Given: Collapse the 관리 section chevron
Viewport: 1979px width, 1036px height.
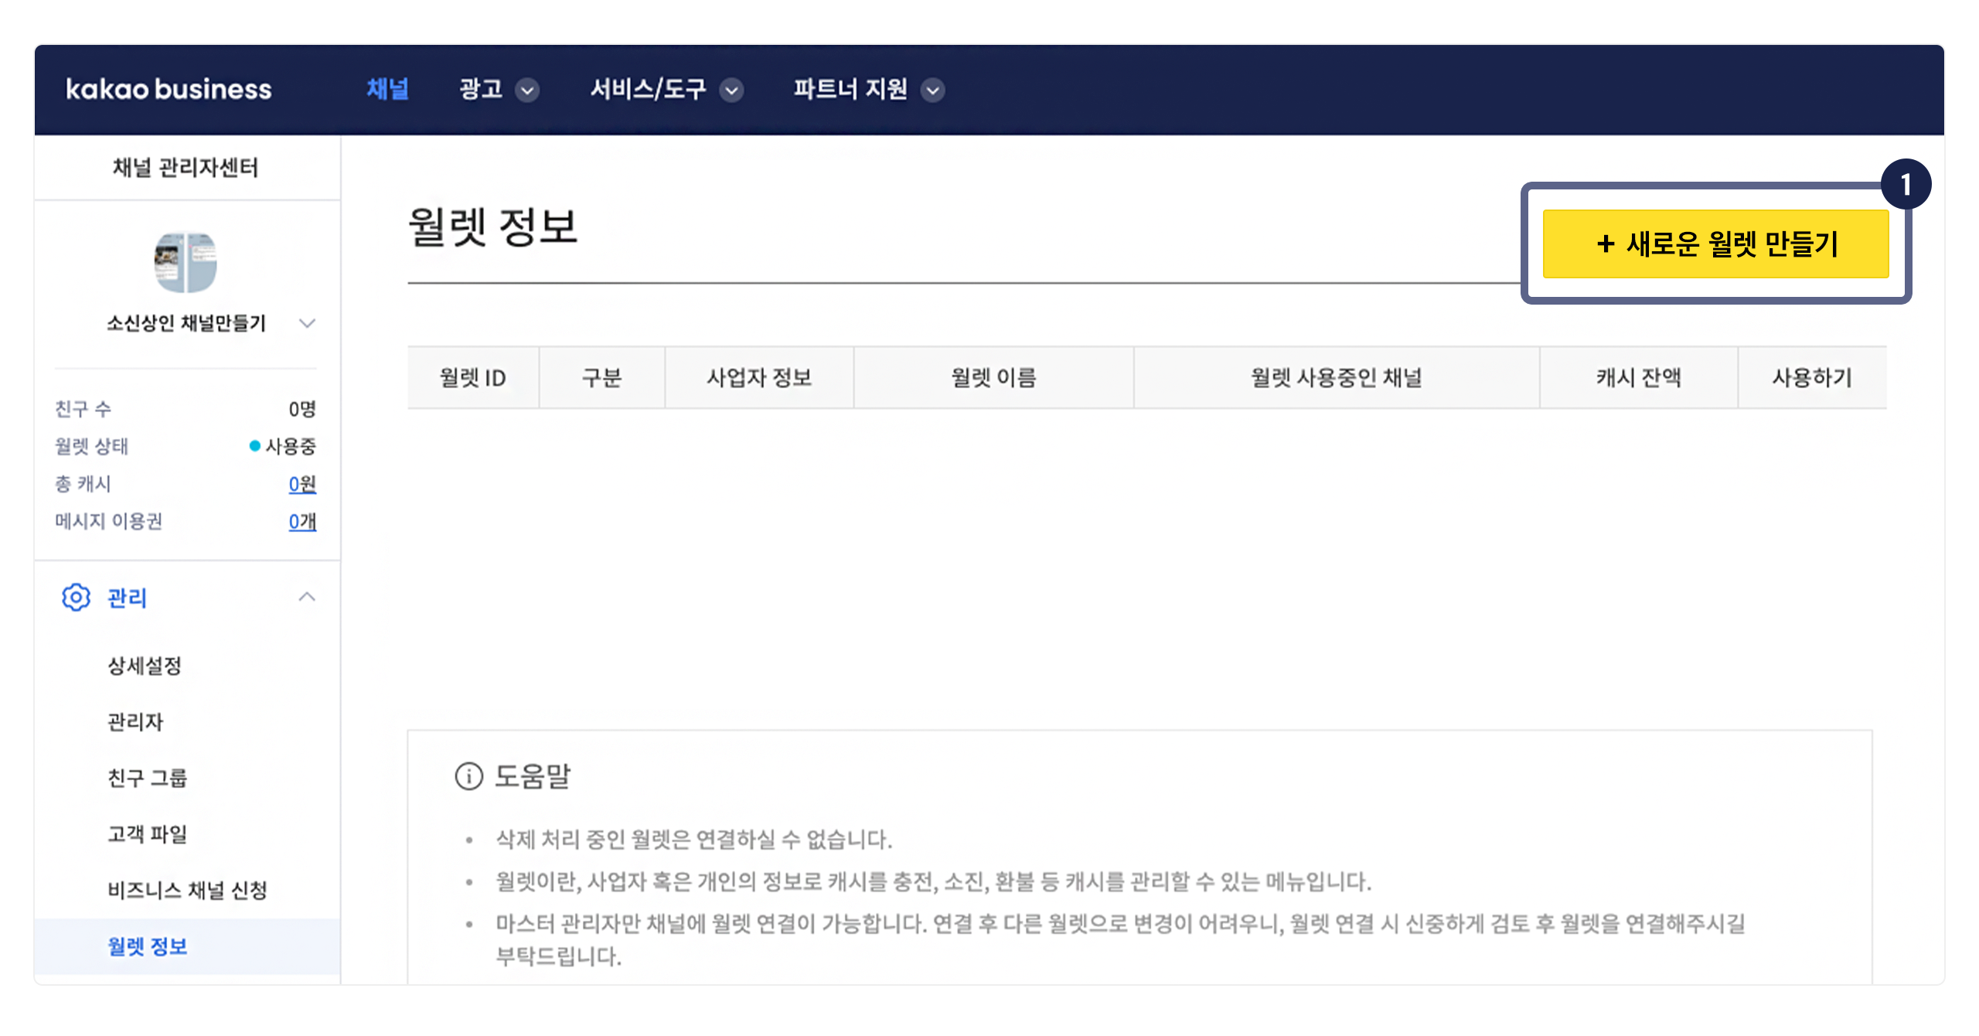Looking at the screenshot, I should 307,597.
